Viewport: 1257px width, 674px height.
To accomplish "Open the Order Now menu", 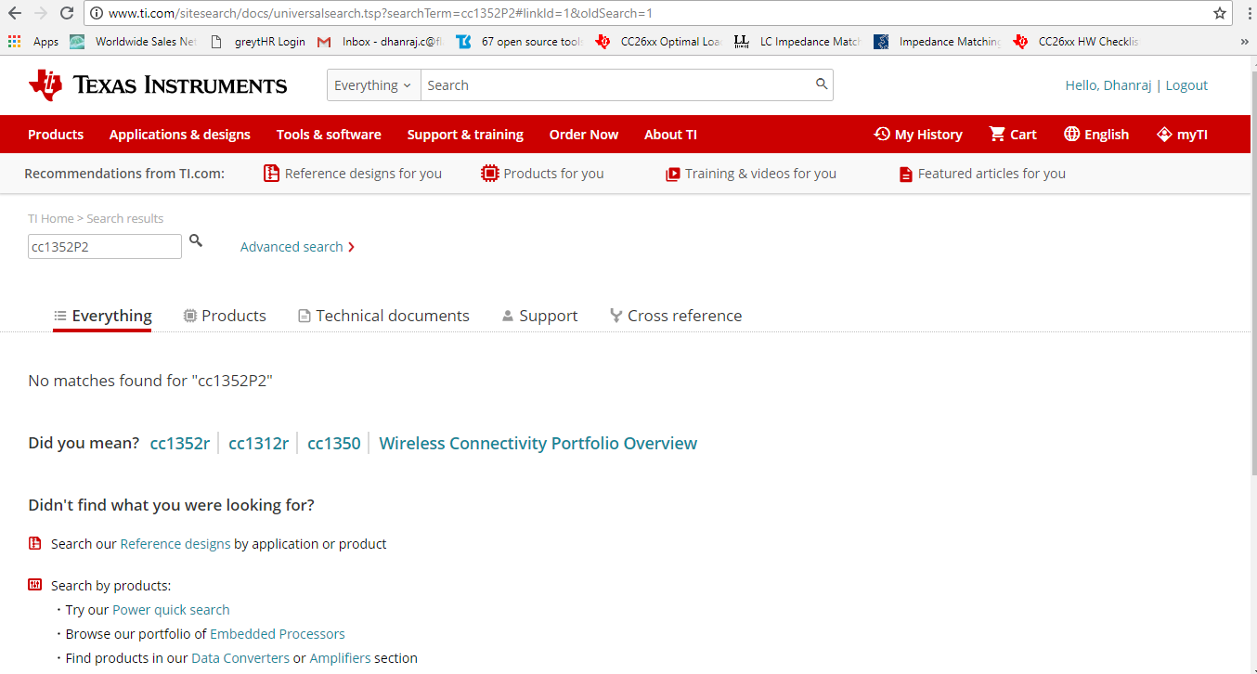I will point(584,135).
